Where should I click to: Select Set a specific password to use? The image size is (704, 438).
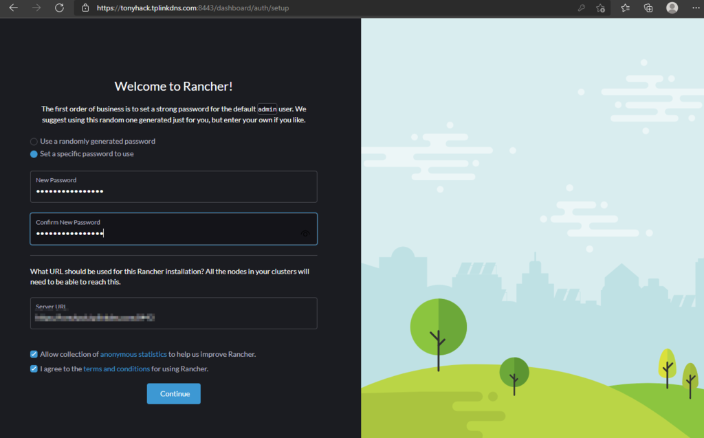34,154
